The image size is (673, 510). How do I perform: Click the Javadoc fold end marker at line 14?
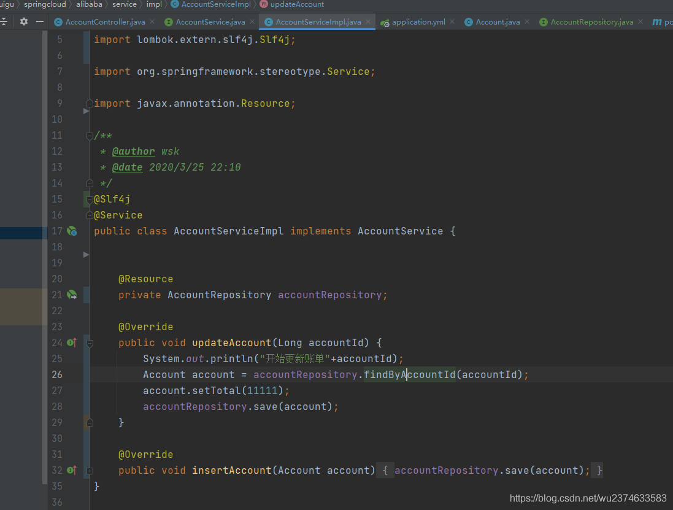click(x=90, y=184)
